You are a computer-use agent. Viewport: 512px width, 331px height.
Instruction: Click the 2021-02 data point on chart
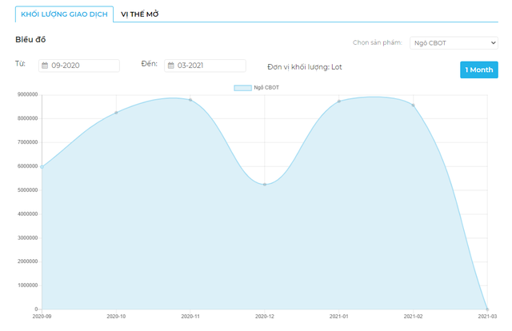[414, 105]
